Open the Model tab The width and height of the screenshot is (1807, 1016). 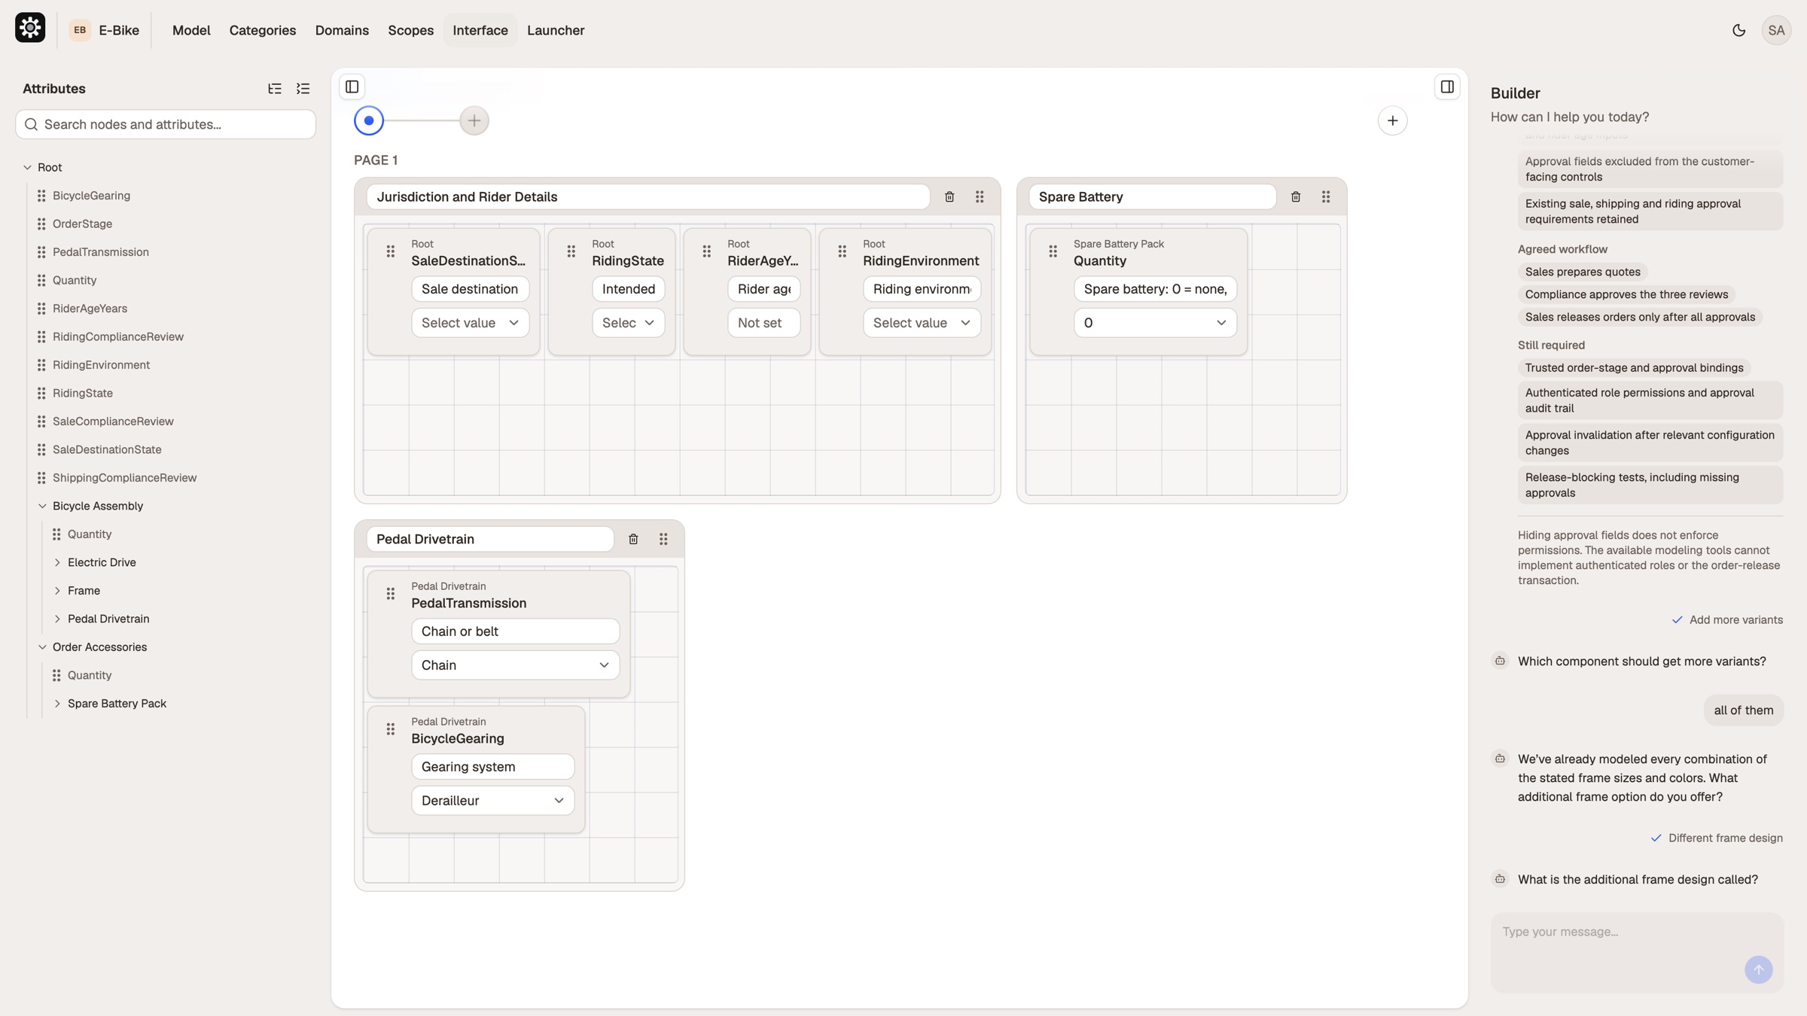[x=191, y=30]
